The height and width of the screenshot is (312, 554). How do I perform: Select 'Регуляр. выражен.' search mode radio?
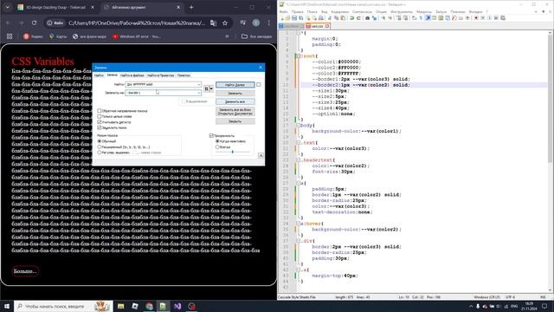(100, 153)
